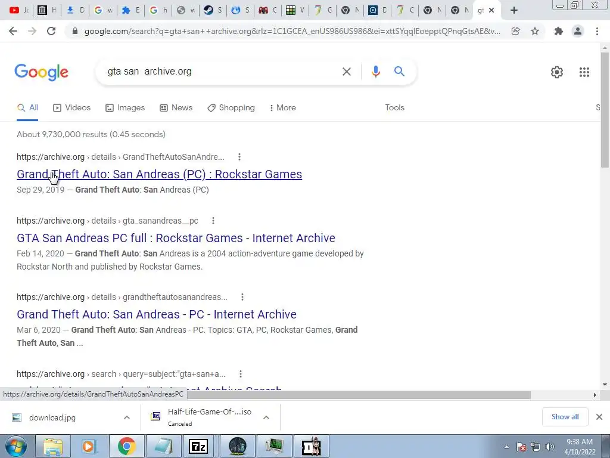The height and width of the screenshot is (458, 610).
Task: Open options for grandtheftautosanandreas result
Action: [x=242, y=297]
